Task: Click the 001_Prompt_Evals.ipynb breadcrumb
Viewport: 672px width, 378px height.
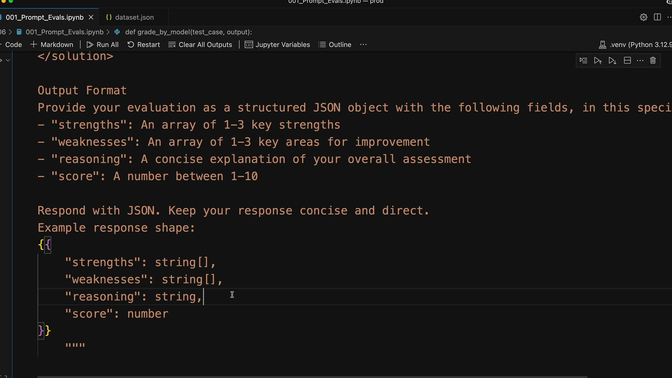Action: coord(64,32)
